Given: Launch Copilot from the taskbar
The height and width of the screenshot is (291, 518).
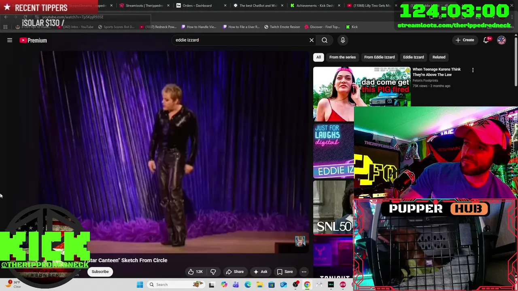Looking at the screenshot, I should pyautogui.click(x=224, y=285).
